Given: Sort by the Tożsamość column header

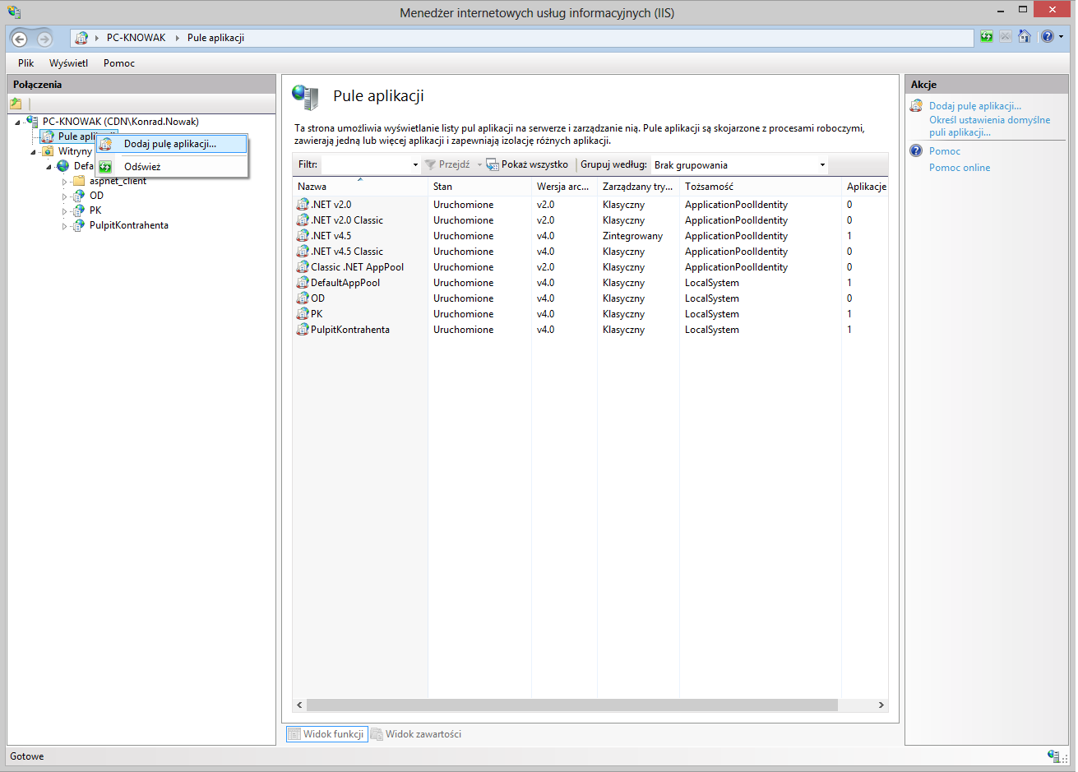Looking at the screenshot, I should coord(761,187).
